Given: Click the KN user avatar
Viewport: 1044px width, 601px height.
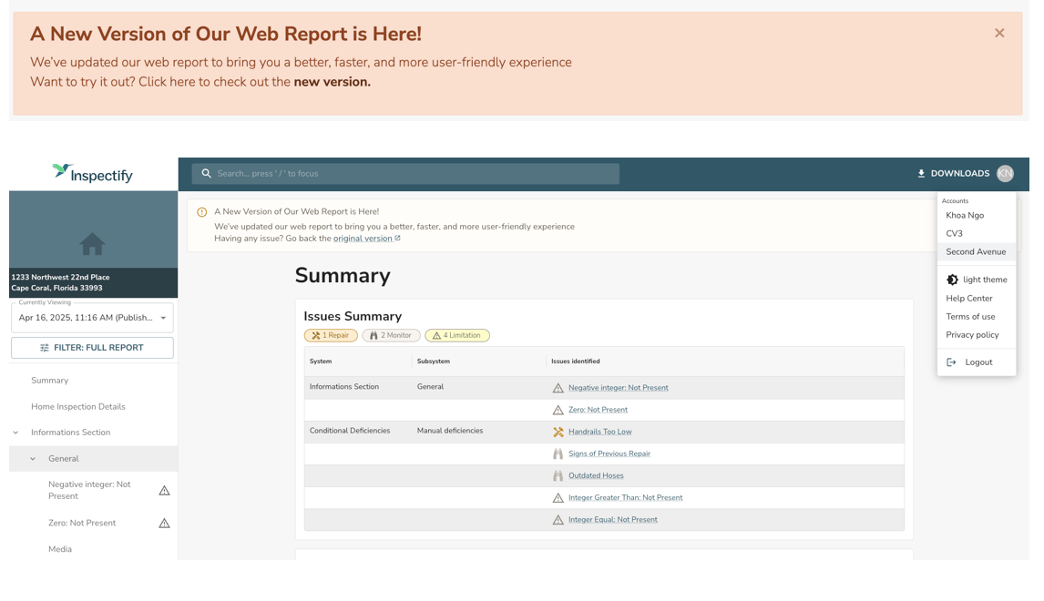Looking at the screenshot, I should 1005,174.
